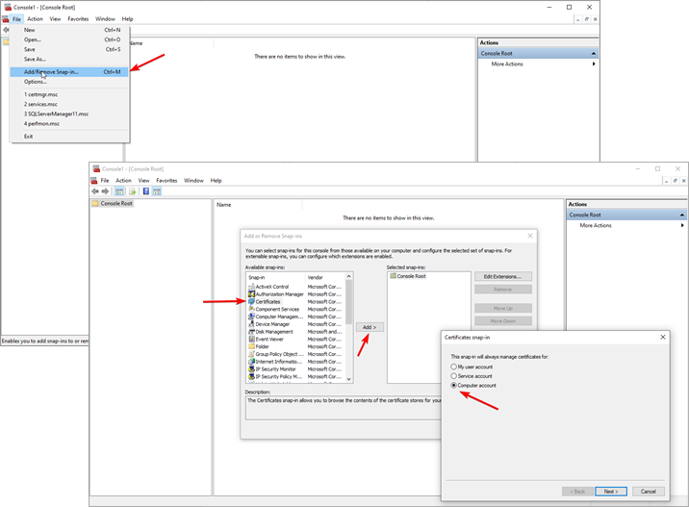This screenshot has width=689, height=507.
Task: Click the Help toolbar icon in lower console
Action: [x=145, y=191]
